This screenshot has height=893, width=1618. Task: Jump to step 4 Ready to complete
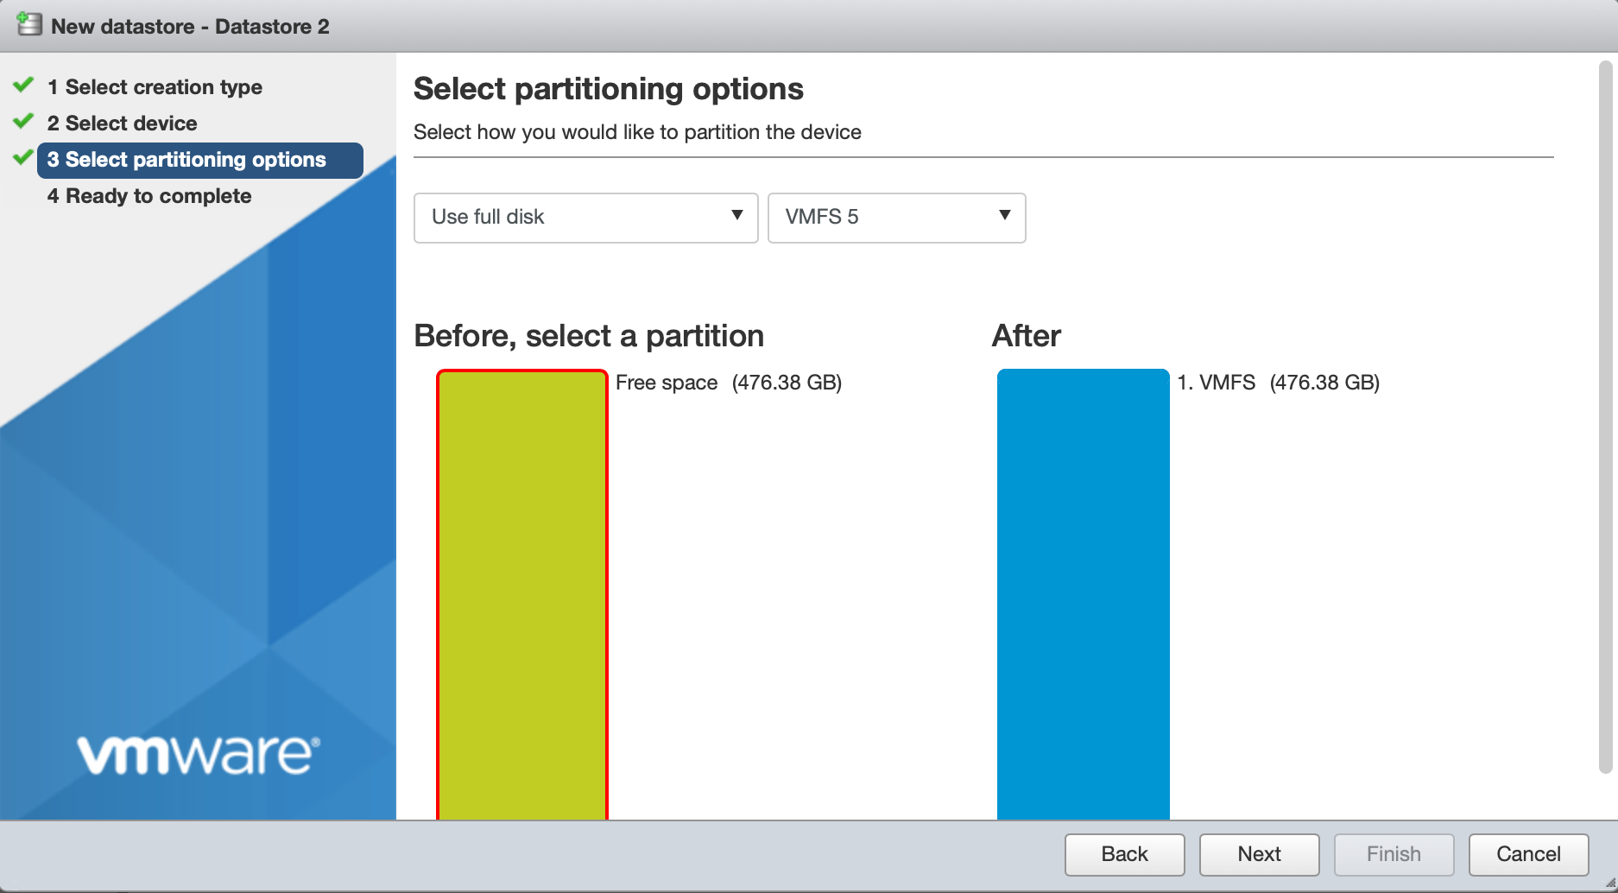[149, 196]
